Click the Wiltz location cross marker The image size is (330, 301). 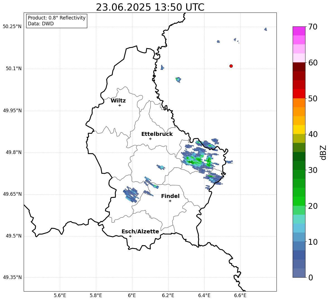point(120,105)
